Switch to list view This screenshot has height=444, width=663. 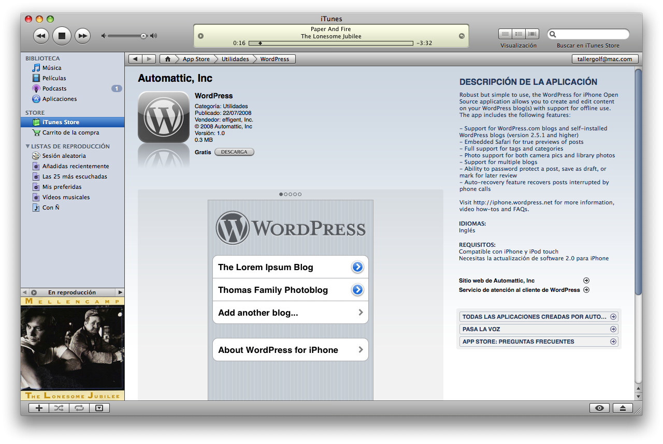click(x=505, y=34)
